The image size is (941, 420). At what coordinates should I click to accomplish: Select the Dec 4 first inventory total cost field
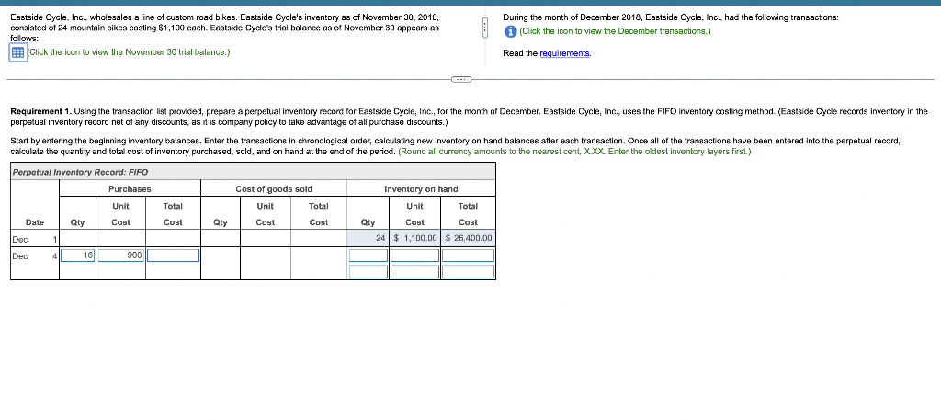click(x=468, y=255)
